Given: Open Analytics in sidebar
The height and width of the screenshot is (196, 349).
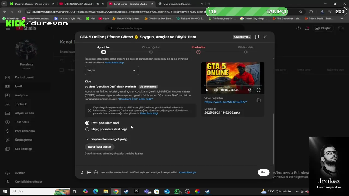Looking at the screenshot, I should coord(21,95).
